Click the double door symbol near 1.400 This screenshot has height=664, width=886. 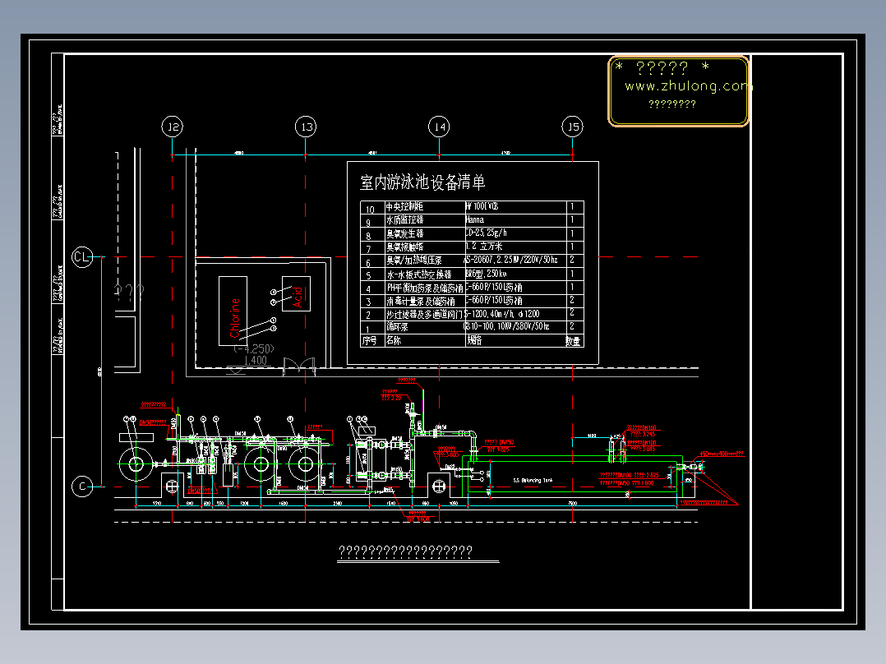pos(299,367)
